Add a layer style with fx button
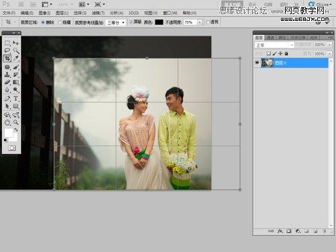Image resolution: width=336 pixels, height=252 pixels. pyautogui.click(x=280, y=231)
